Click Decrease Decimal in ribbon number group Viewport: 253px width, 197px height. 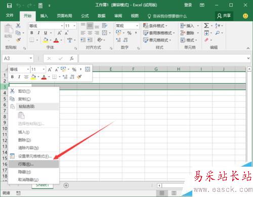click(x=125, y=40)
